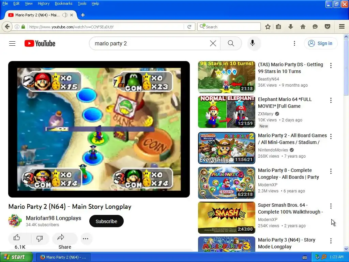Open Elephant Mario 64 video thumbnail

227,112
